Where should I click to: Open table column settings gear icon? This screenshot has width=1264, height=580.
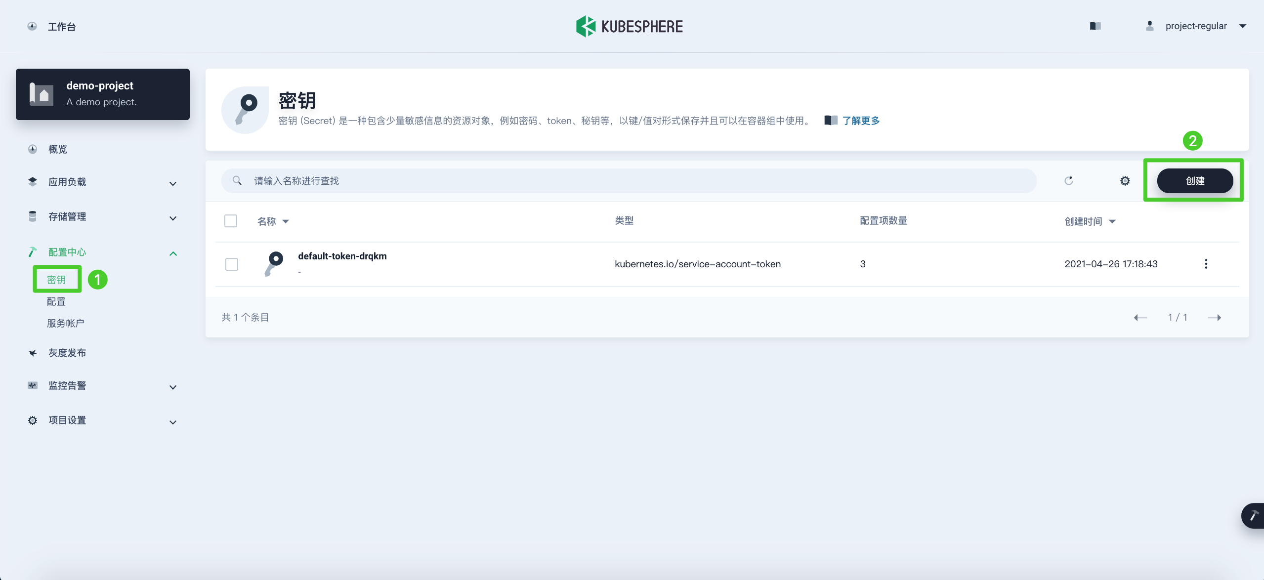click(1125, 181)
